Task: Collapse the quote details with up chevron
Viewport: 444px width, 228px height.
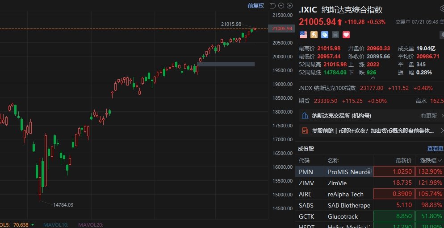Action: tap(373, 77)
